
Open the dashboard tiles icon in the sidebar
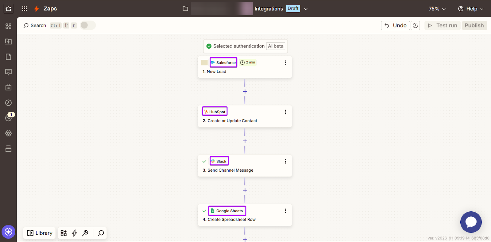pyautogui.click(x=9, y=26)
